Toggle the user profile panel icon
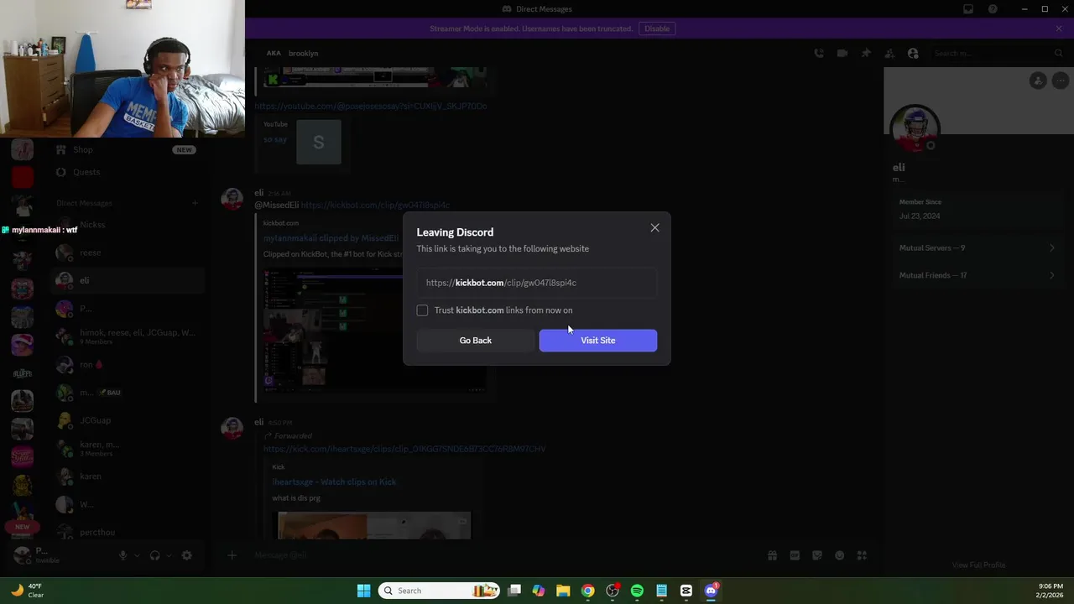1074x604 pixels. pyautogui.click(x=913, y=53)
